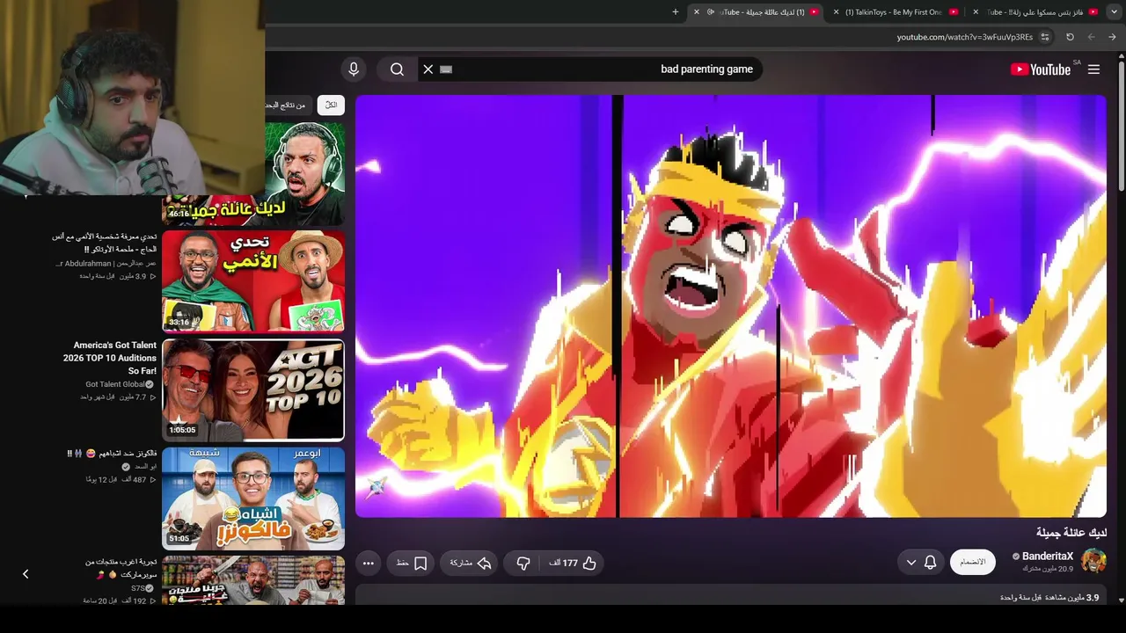Click the back chevron arrow at screen edge
Viewport: 1126px width, 633px height.
tap(26, 574)
